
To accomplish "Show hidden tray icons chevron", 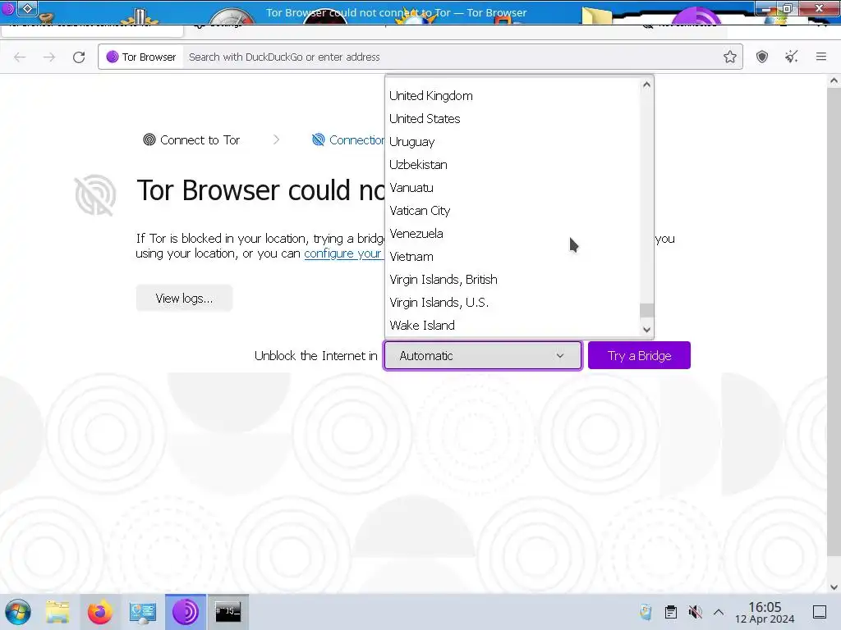I will coord(719,612).
